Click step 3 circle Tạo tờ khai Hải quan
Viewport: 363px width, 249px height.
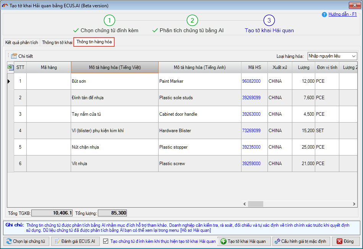point(269,20)
